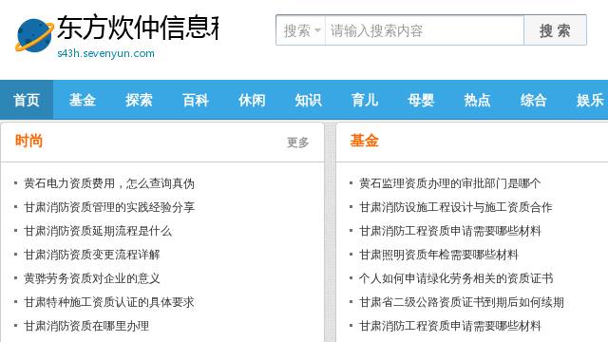The image size is (608, 342).
Task: Click 更多 in the 时尚 panel
Action: click(x=297, y=142)
